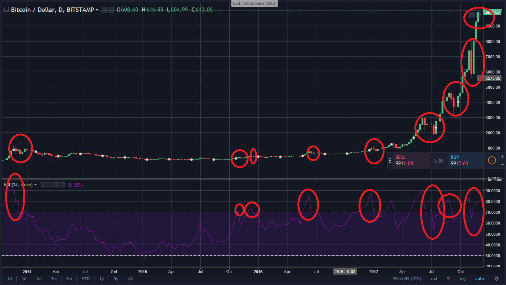Open RSI settings gear icon
The width and height of the screenshot is (506, 285).
[50, 184]
